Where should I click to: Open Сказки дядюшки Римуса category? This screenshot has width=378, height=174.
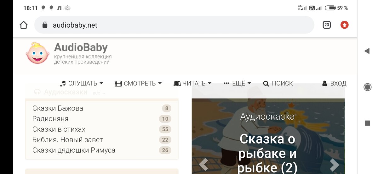tap(102, 150)
